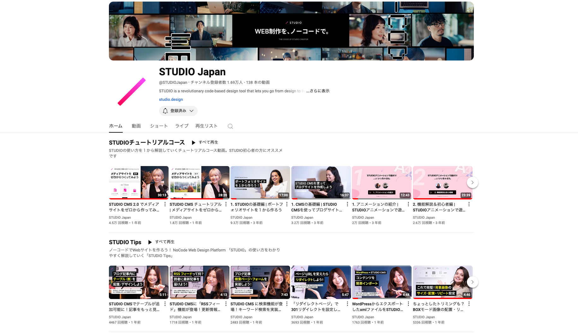Click 5336 回視聴 view count text
The image size is (578, 334).
pos(422,323)
